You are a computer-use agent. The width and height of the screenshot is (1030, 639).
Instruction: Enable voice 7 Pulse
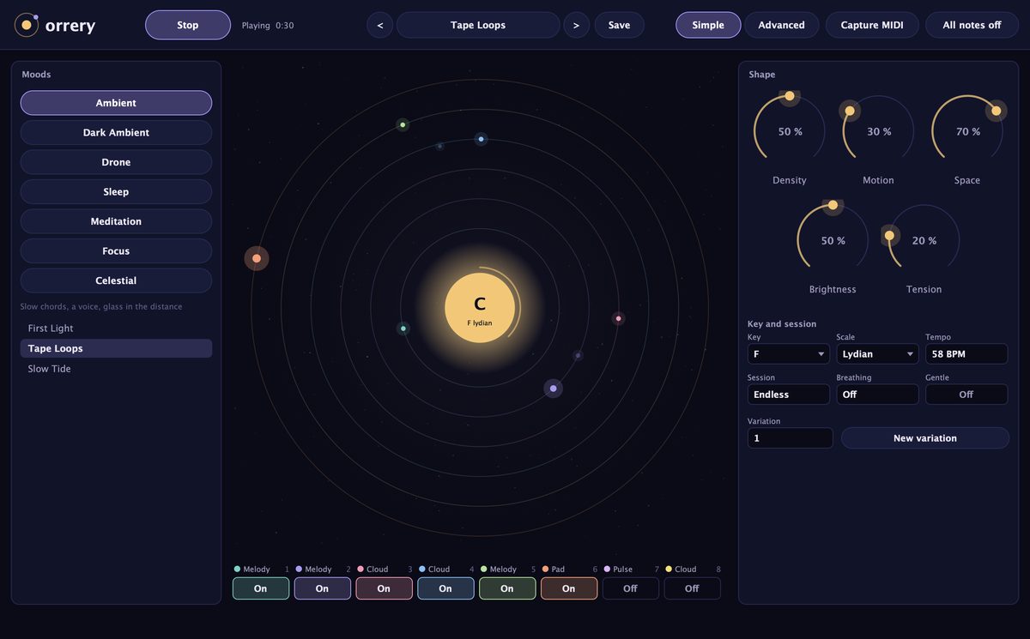(631, 588)
